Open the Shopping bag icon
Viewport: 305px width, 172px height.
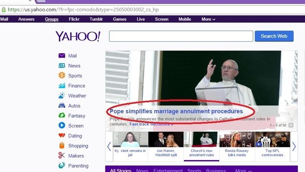click(x=62, y=145)
